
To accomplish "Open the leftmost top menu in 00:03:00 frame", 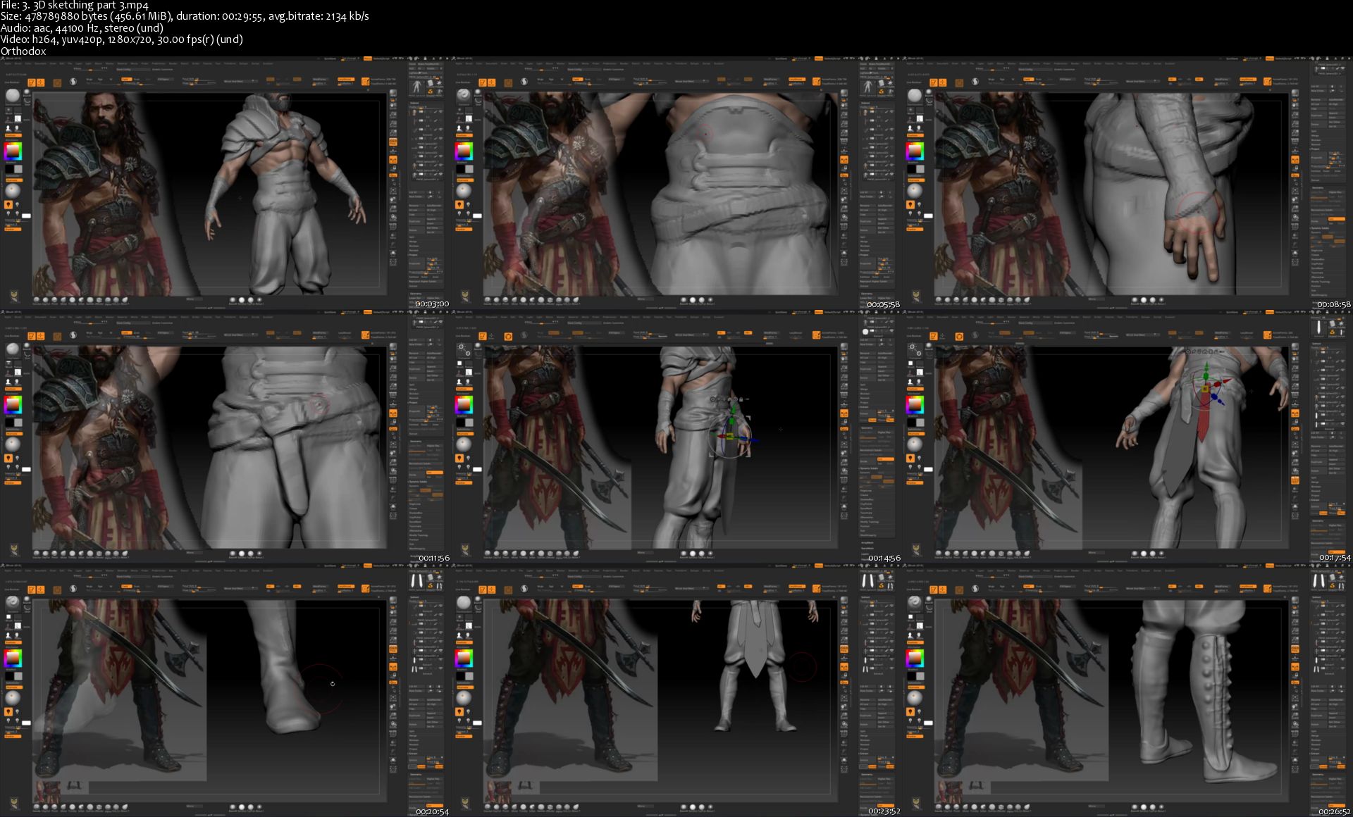I will coord(7,63).
